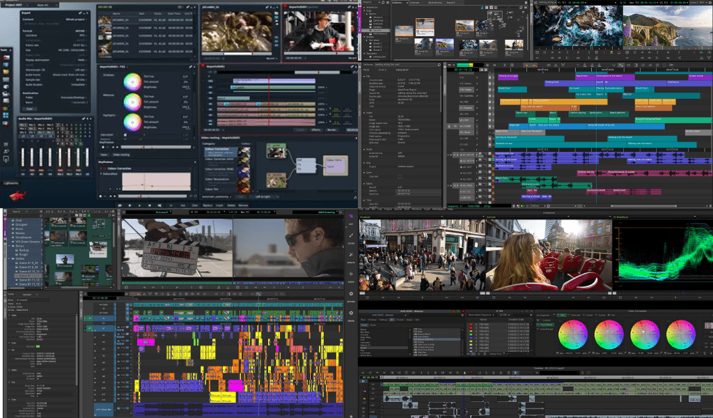Switch to the Room #1 tab in Lightworks
The height and width of the screenshot is (418, 713).
(42, 5)
